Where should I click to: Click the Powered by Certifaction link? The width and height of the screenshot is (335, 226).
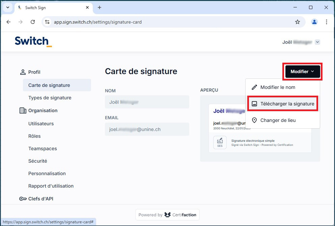coord(167,215)
